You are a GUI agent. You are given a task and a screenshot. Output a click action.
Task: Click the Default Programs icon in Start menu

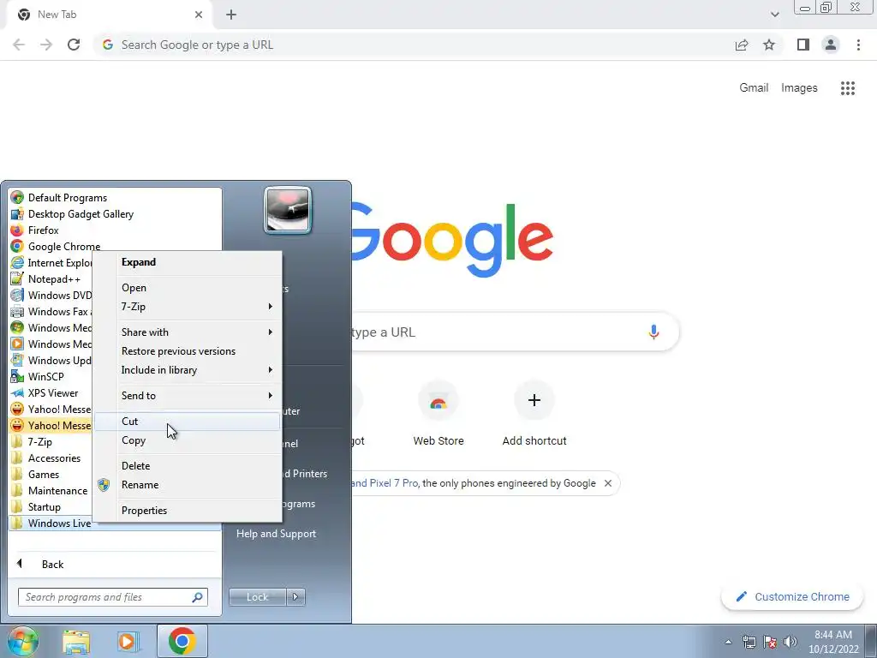[x=17, y=198]
